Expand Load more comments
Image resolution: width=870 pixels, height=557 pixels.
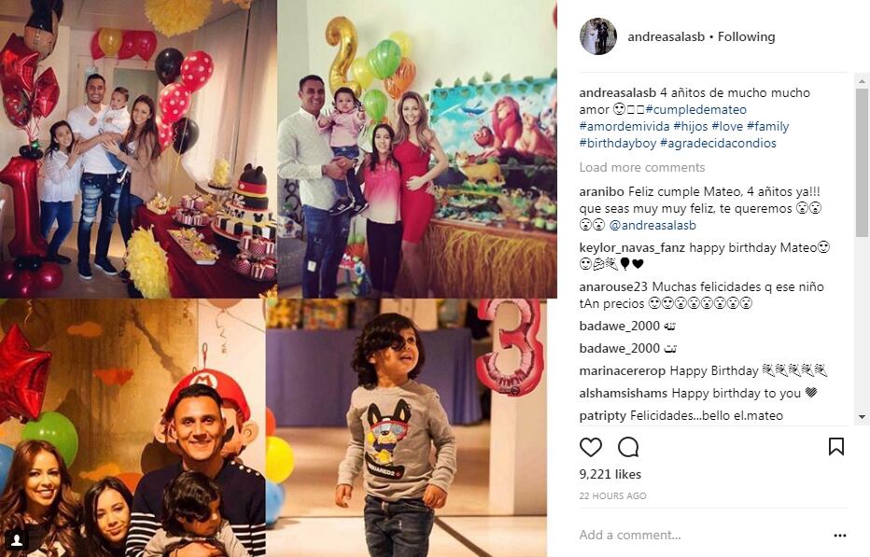642,167
